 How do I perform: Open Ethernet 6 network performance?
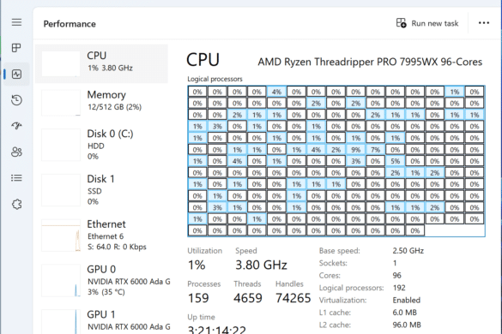(101, 236)
